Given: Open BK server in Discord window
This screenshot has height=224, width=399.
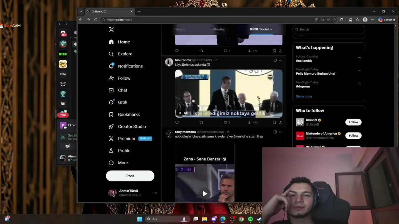Looking at the screenshot, I should 63,104.
